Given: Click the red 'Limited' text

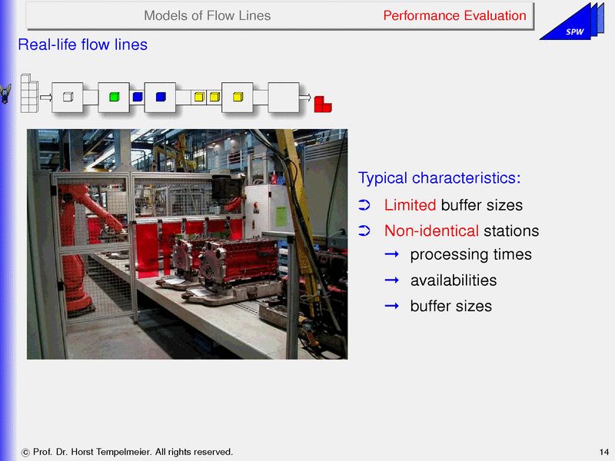Looking at the screenshot, I should click(410, 205).
